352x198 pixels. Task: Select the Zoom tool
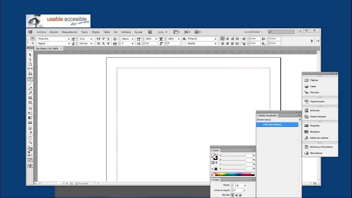click(30, 142)
